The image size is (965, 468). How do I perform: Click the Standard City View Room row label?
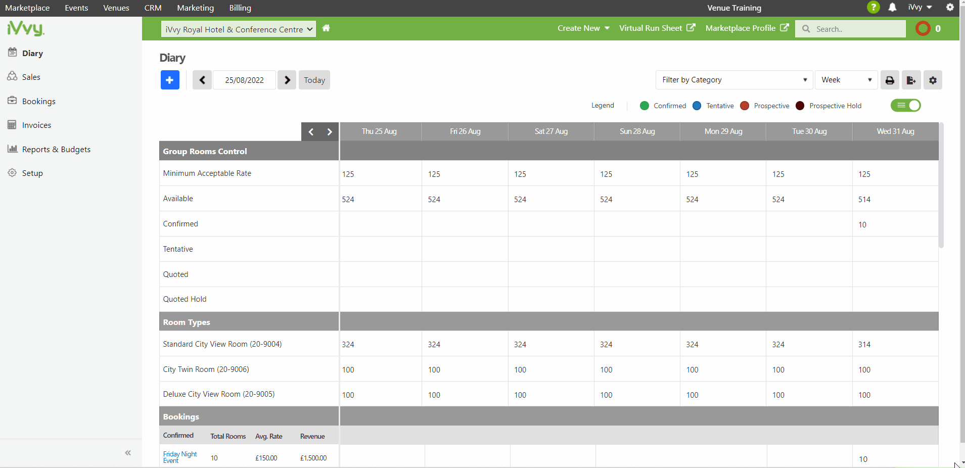point(222,344)
